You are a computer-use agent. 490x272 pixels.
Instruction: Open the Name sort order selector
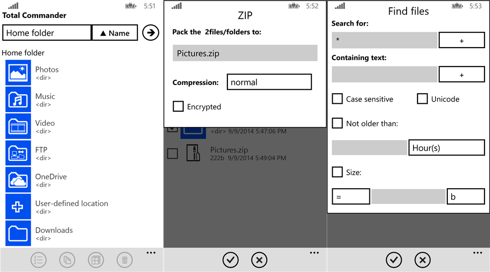tap(115, 32)
